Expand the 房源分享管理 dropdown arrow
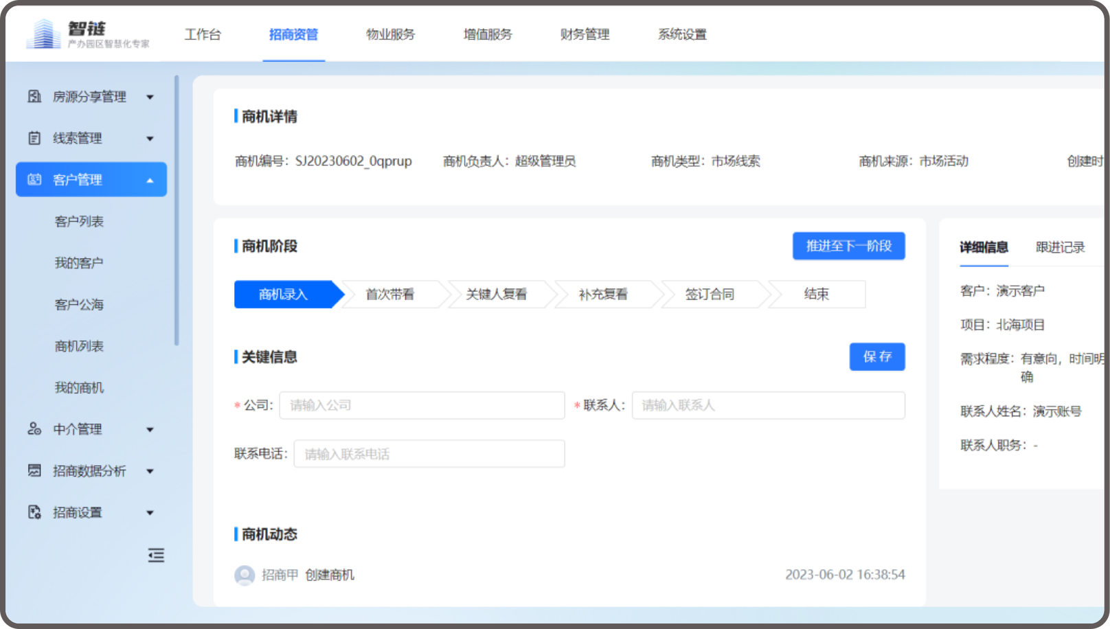This screenshot has height=629, width=1110. (150, 98)
